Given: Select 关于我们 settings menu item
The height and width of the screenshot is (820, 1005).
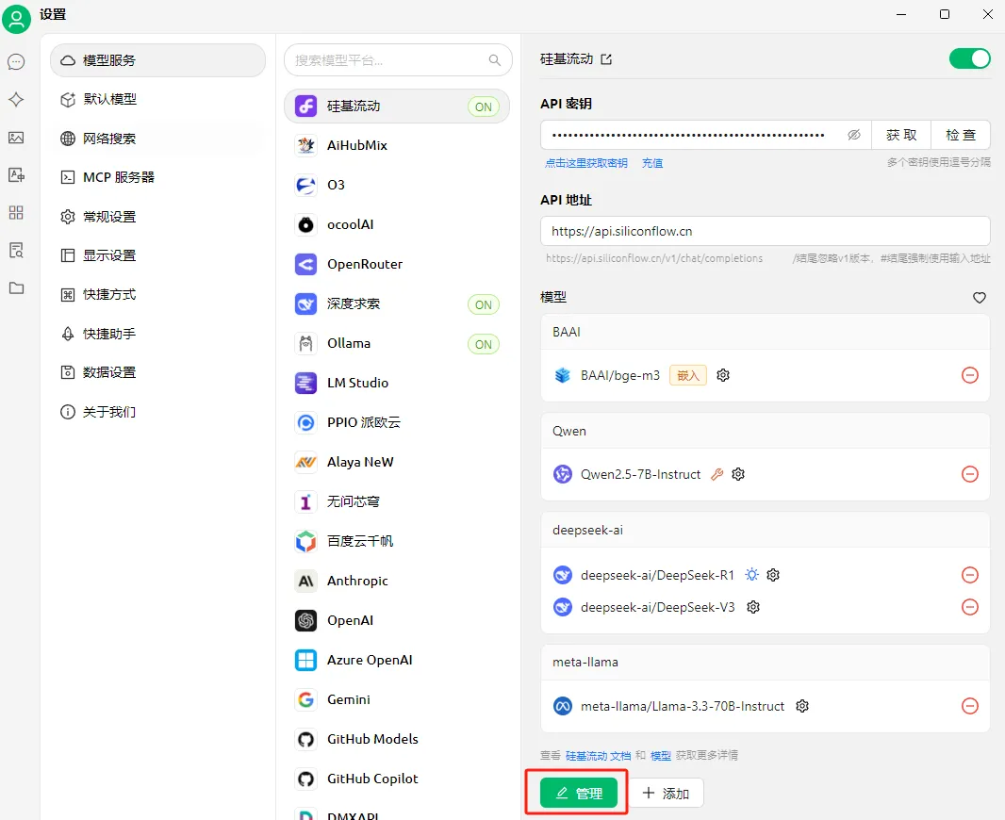Looking at the screenshot, I should click(157, 412).
